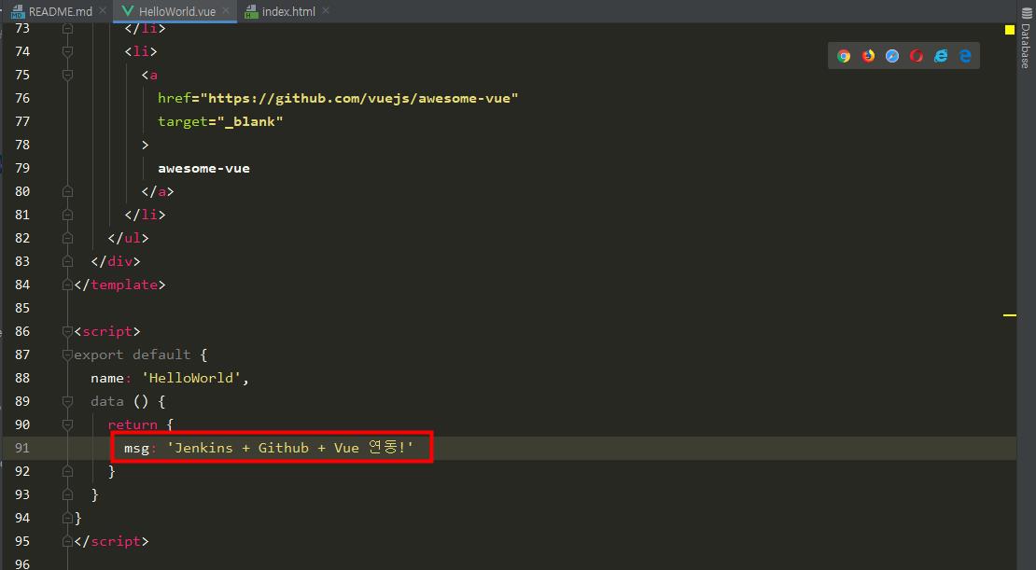The width and height of the screenshot is (1036, 570).
Task: Click the yellow inspection status indicator
Action: (1010, 30)
